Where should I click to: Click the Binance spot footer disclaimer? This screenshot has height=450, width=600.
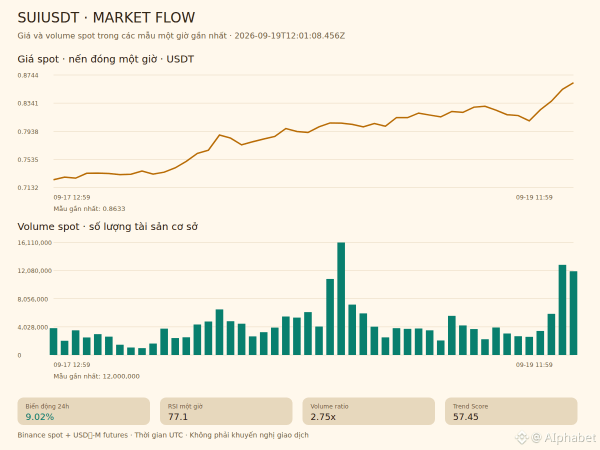click(x=163, y=435)
